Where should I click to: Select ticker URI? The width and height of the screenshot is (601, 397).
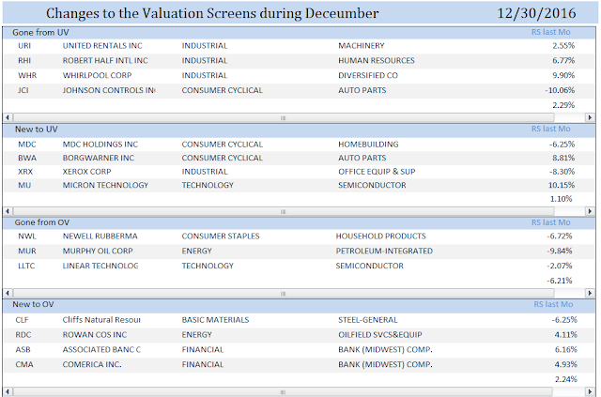[24, 46]
